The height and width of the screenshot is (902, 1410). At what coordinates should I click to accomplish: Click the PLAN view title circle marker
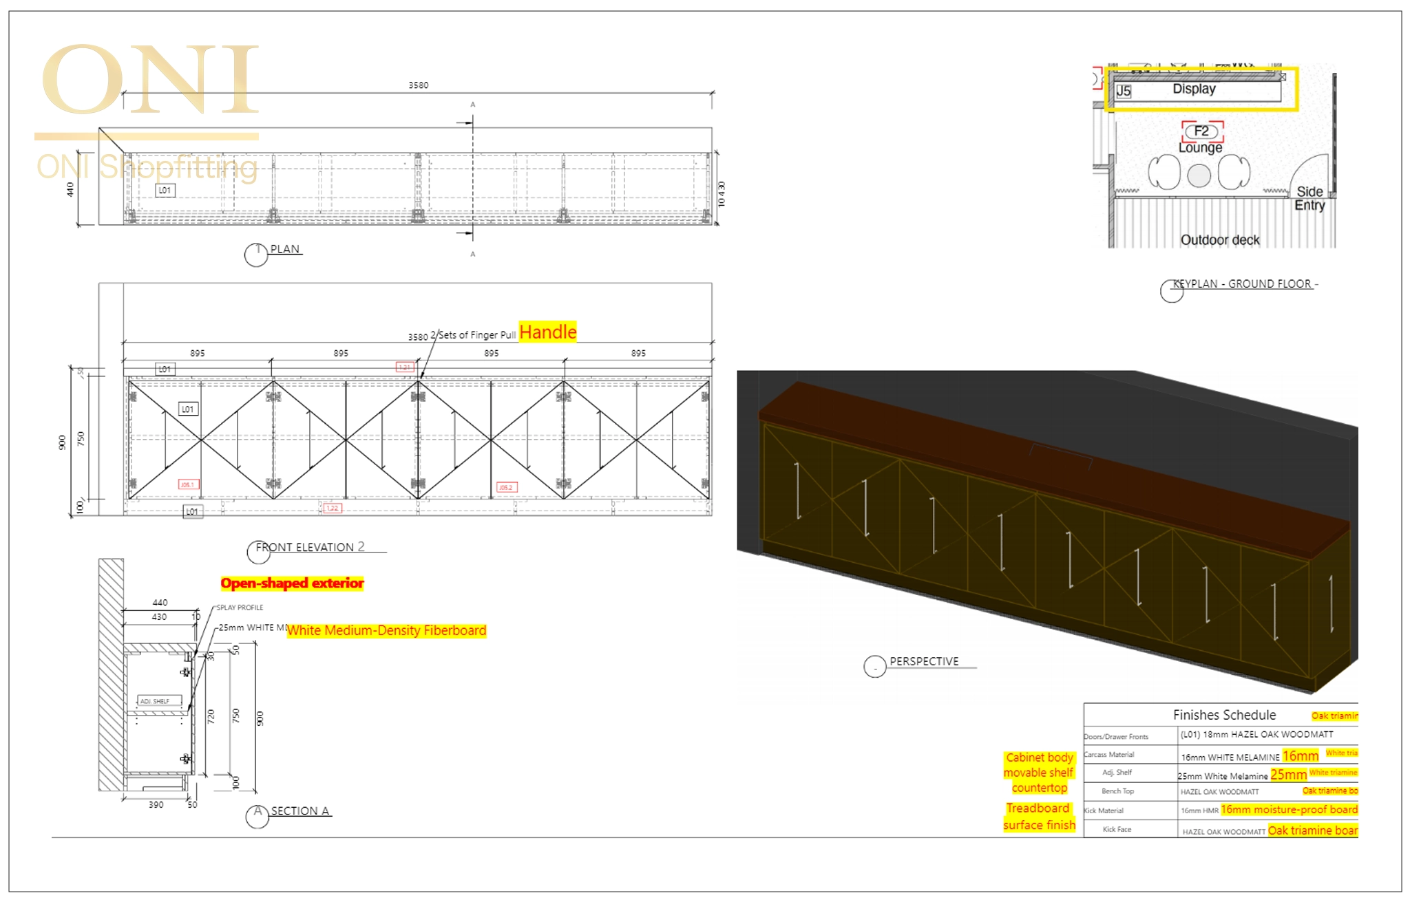(256, 255)
